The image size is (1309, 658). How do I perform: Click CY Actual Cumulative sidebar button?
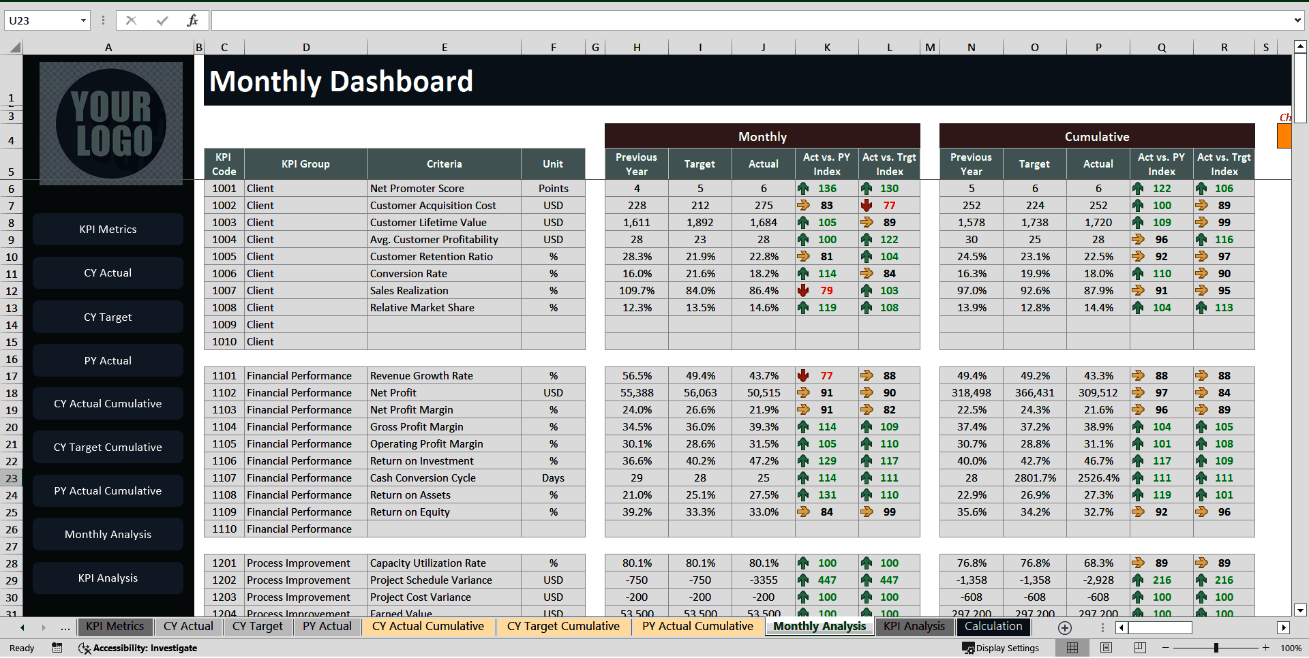coord(108,404)
